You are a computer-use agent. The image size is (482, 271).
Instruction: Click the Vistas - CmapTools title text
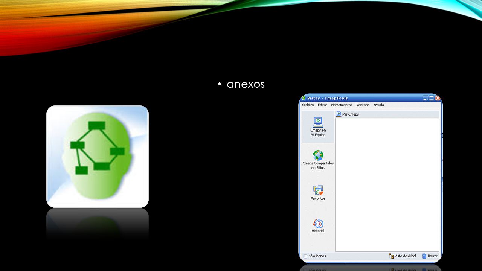click(x=328, y=98)
